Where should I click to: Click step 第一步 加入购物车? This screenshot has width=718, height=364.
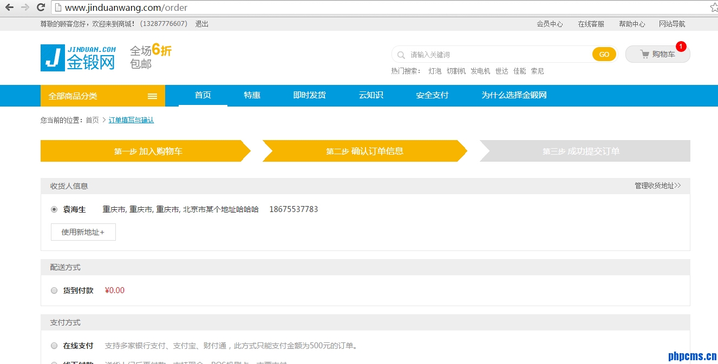tap(146, 151)
